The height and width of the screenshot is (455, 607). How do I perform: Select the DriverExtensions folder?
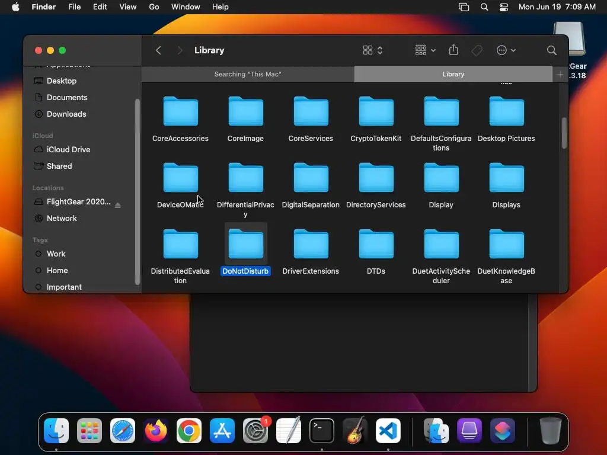click(311, 244)
